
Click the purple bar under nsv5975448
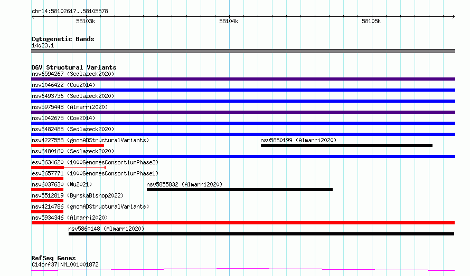click(x=243, y=112)
